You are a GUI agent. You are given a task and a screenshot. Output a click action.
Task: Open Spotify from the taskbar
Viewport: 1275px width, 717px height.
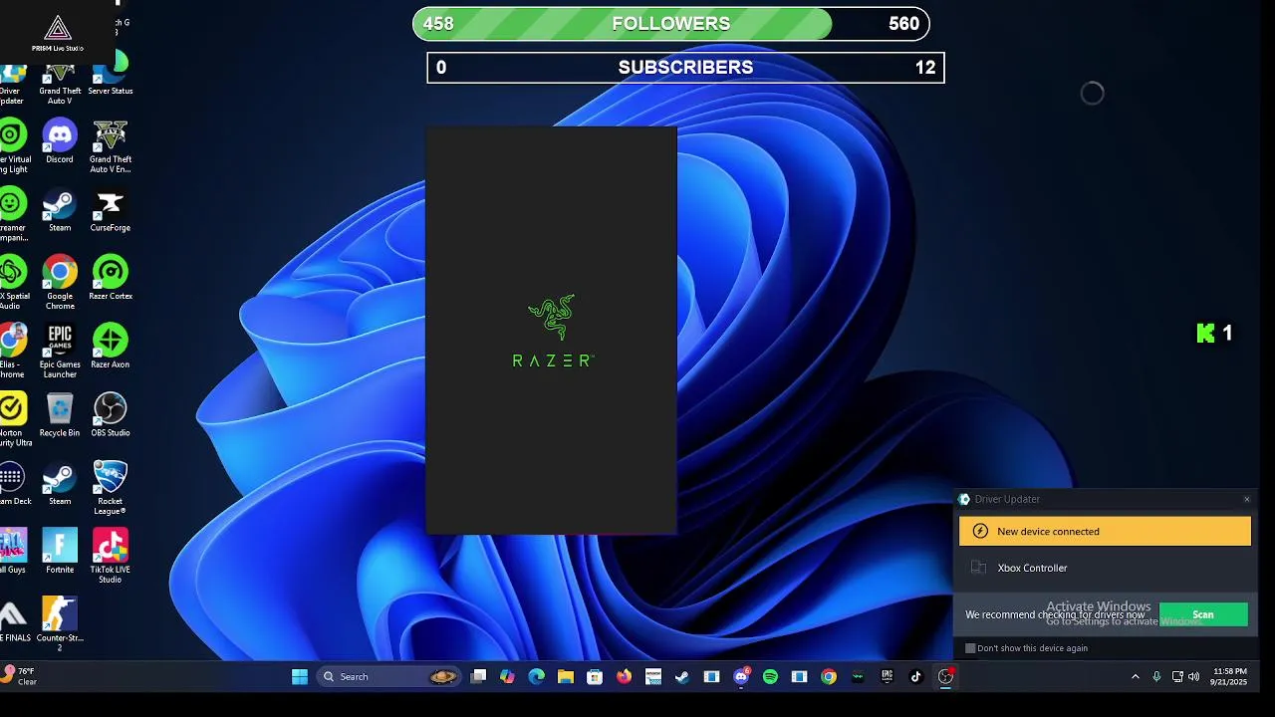pyautogui.click(x=770, y=677)
